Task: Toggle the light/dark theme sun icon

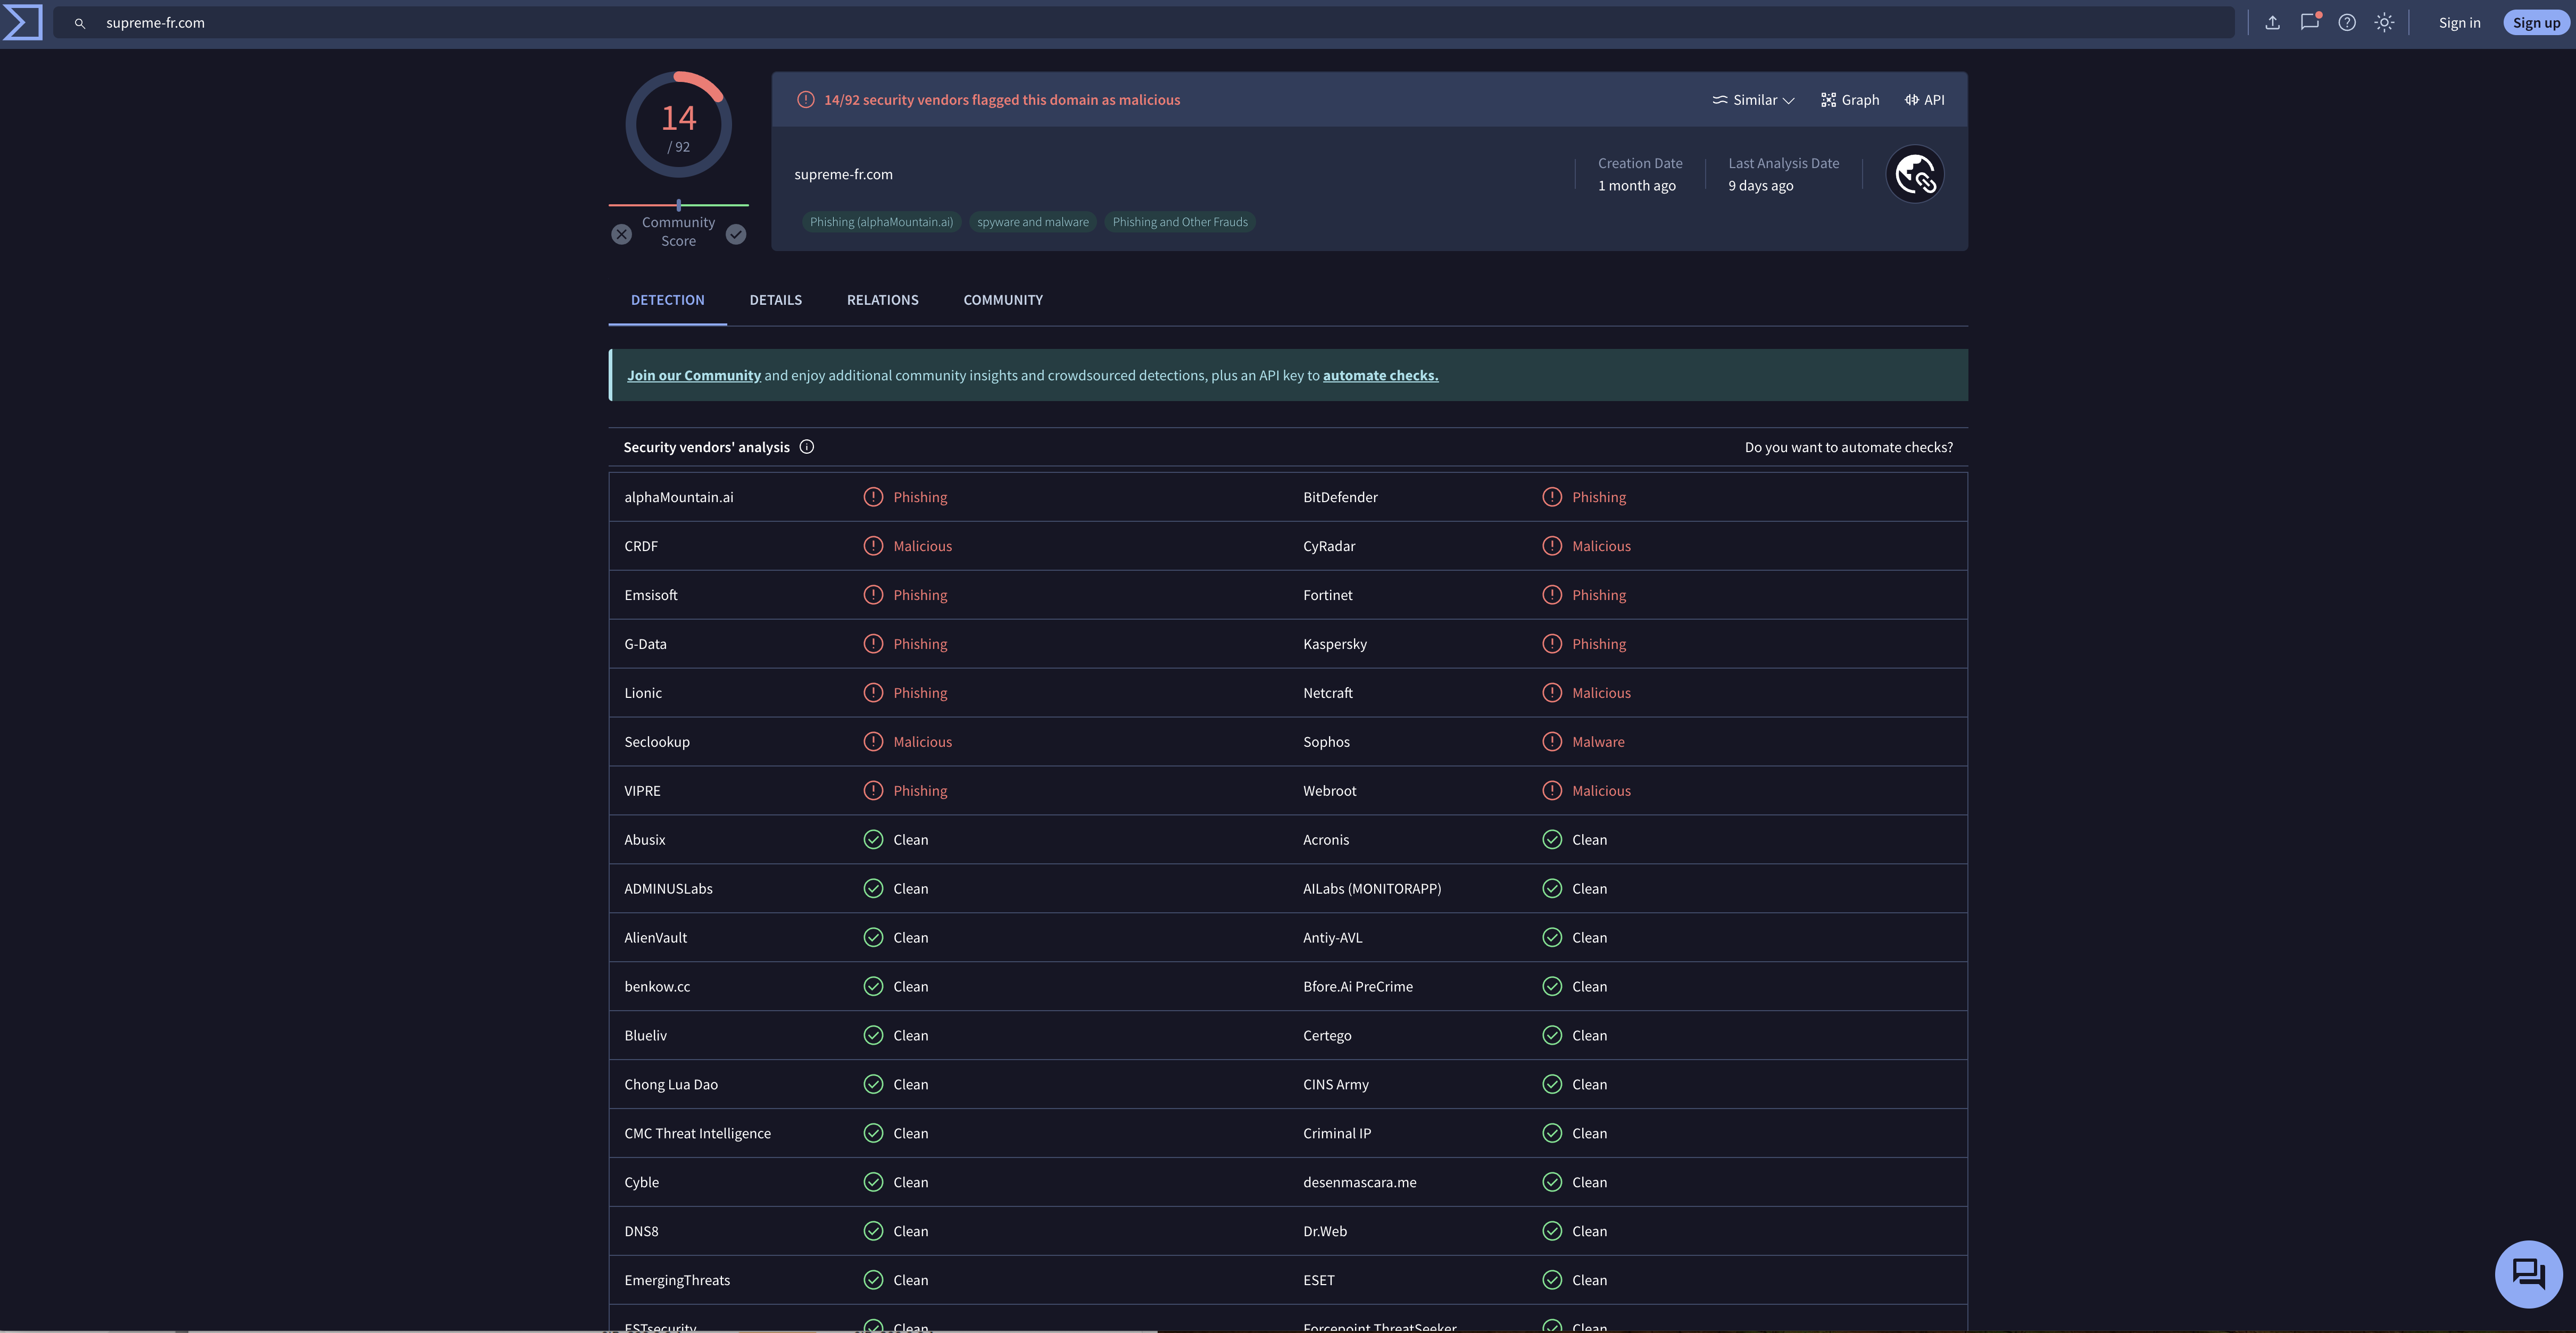Action: tap(2385, 22)
